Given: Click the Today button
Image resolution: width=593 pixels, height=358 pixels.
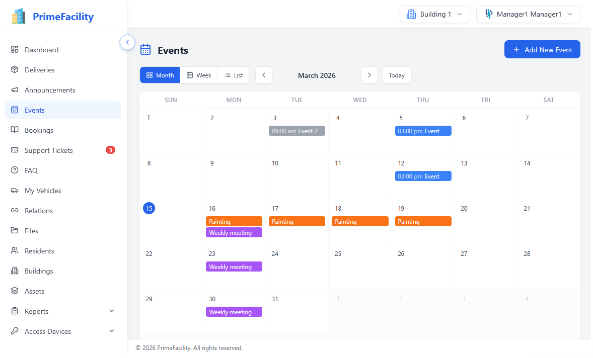Looking at the screenshot, I should (396, 75).
